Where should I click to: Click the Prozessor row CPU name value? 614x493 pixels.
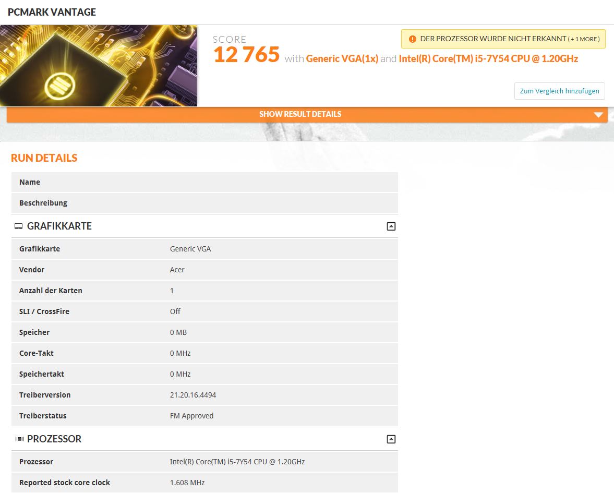(237, 462)
